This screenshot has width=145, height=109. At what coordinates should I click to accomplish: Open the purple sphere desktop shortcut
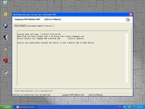tap(5, 74)
